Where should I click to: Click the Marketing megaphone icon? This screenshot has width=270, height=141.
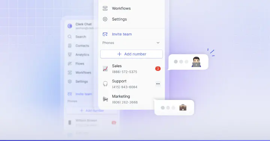tap(105, 99)
